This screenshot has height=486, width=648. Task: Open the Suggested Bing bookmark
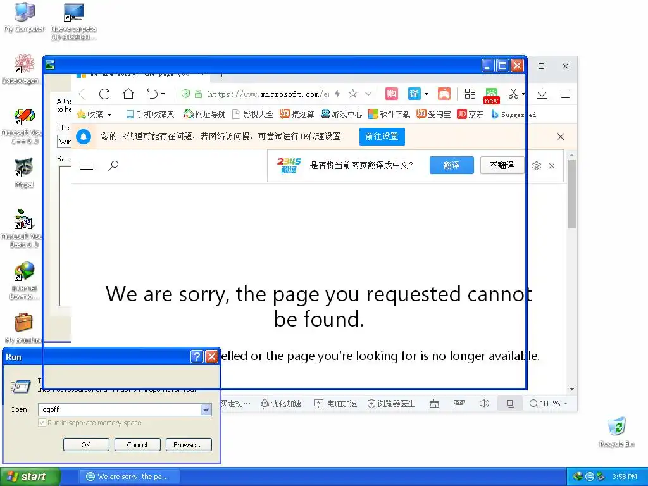(514, 115)
